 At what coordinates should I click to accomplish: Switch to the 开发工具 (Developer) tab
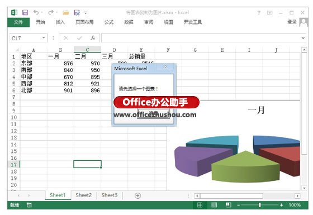[193, 22]
